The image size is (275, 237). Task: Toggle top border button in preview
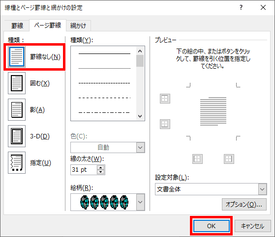[165, 99]
